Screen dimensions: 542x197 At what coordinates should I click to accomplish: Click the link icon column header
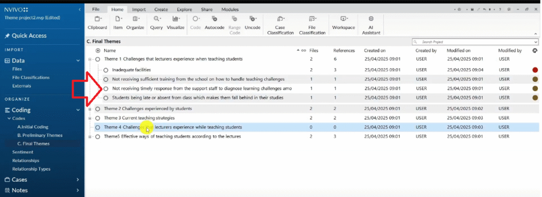[304, 50]
